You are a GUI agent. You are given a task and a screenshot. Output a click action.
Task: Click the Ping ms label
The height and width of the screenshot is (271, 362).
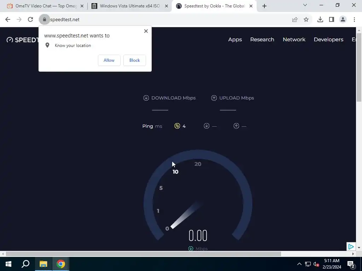[152, 126]
